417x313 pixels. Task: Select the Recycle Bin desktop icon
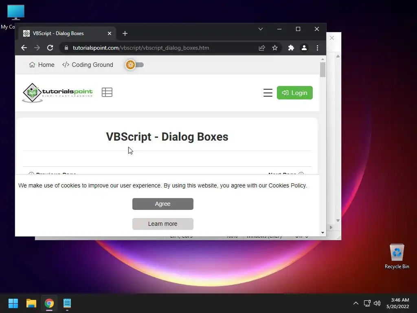(x=397, y=257)
